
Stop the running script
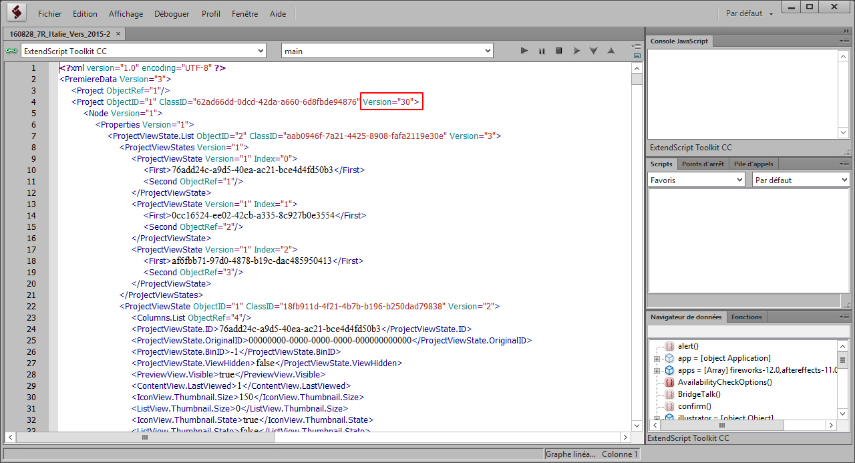click(559, 51)
